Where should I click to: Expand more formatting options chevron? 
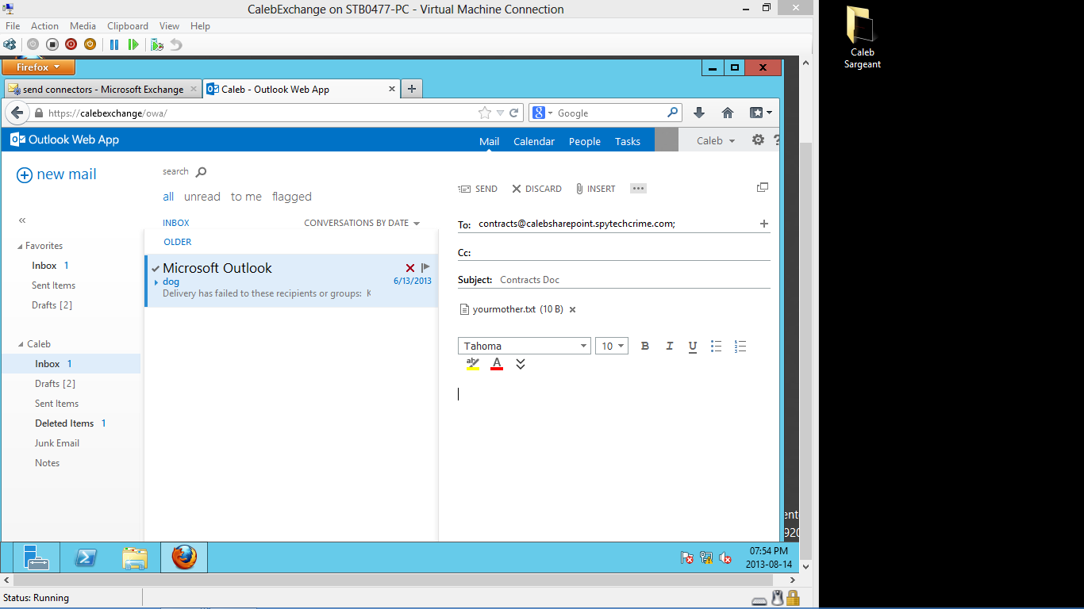pyautogui.click(x=521, y=364)
